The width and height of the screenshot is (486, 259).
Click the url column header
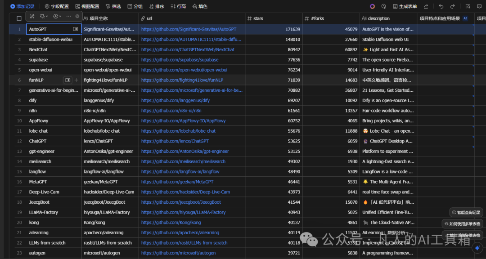tap(192, 18)
